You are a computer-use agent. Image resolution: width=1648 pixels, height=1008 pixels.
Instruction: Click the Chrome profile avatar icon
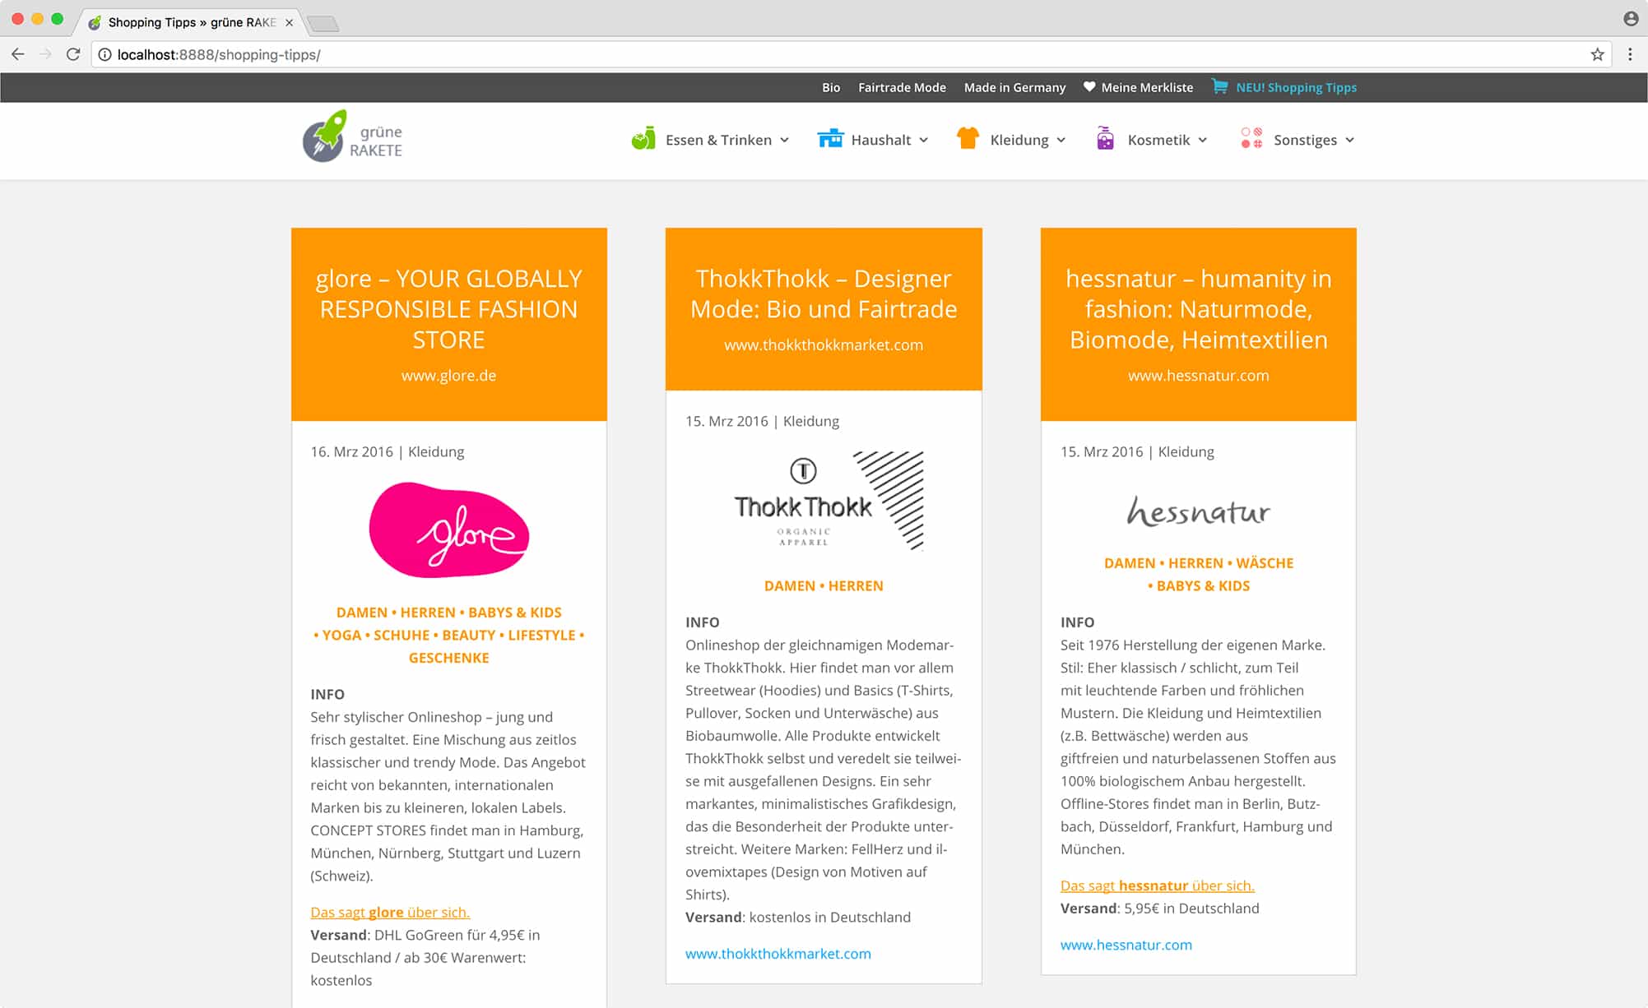click(1631, 18)
